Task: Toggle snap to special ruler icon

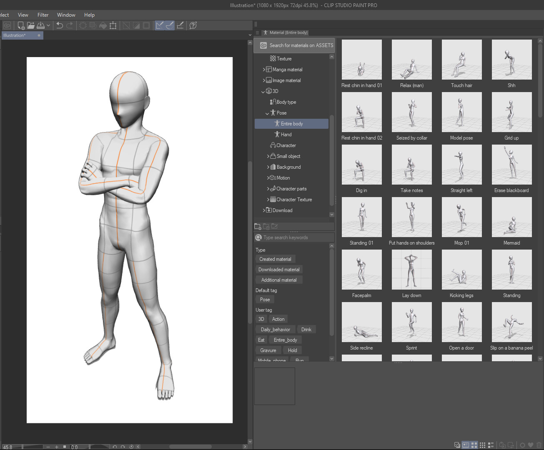Action: pos(170,25)
